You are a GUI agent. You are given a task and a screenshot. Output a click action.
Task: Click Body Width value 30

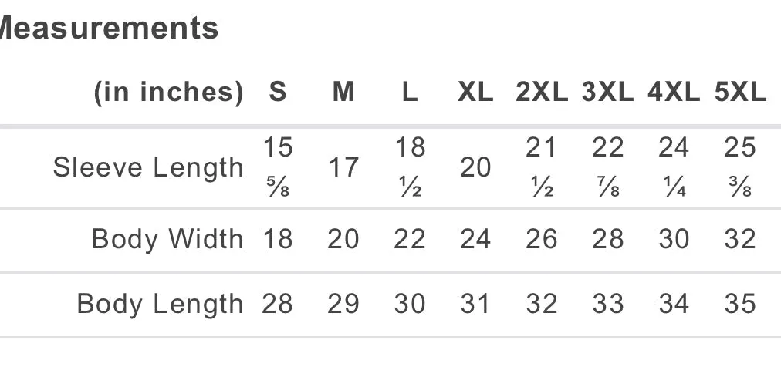(x=674, y=239)
